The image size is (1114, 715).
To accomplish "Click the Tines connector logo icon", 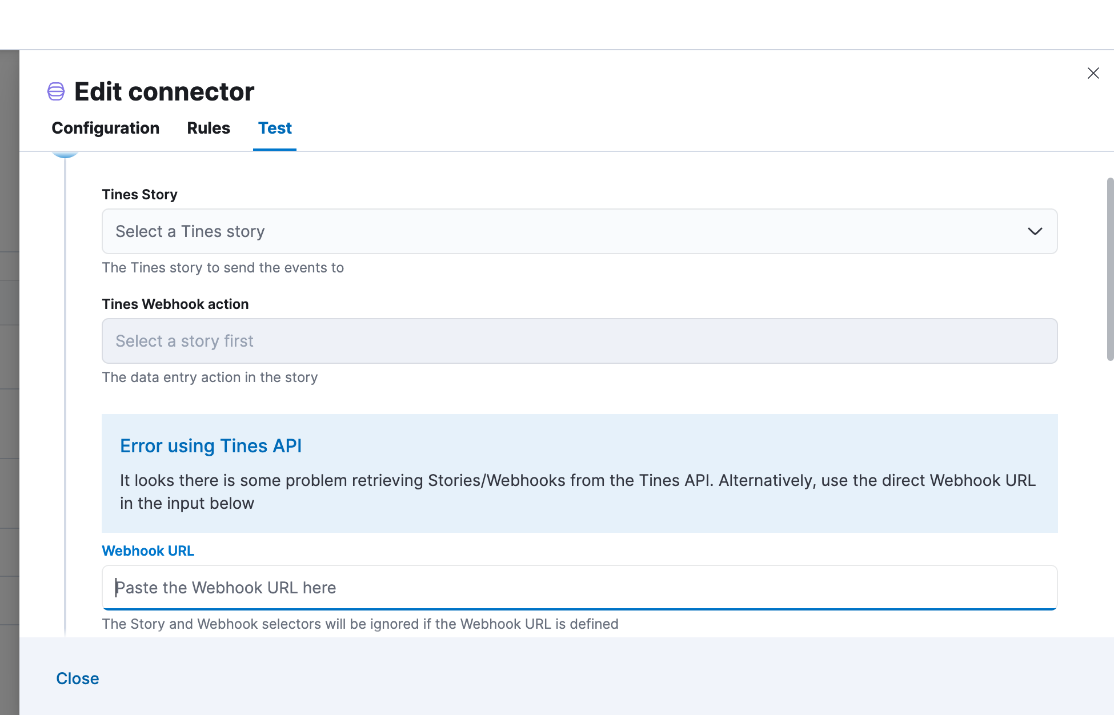I will [x=56, y=91].
